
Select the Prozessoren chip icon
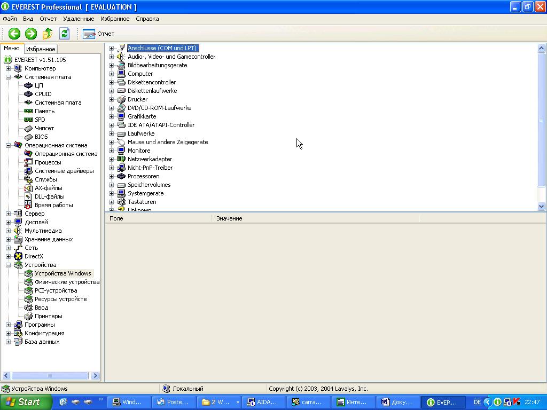(121, 176)
